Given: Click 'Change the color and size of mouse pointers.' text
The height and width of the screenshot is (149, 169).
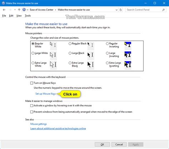Looking at the screenshot, I should click(55, 38).
